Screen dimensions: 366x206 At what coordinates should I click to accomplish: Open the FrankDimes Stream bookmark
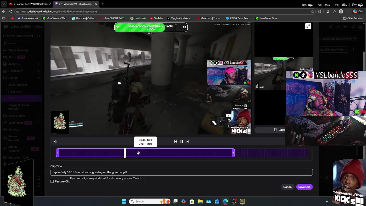click(267, 18)
